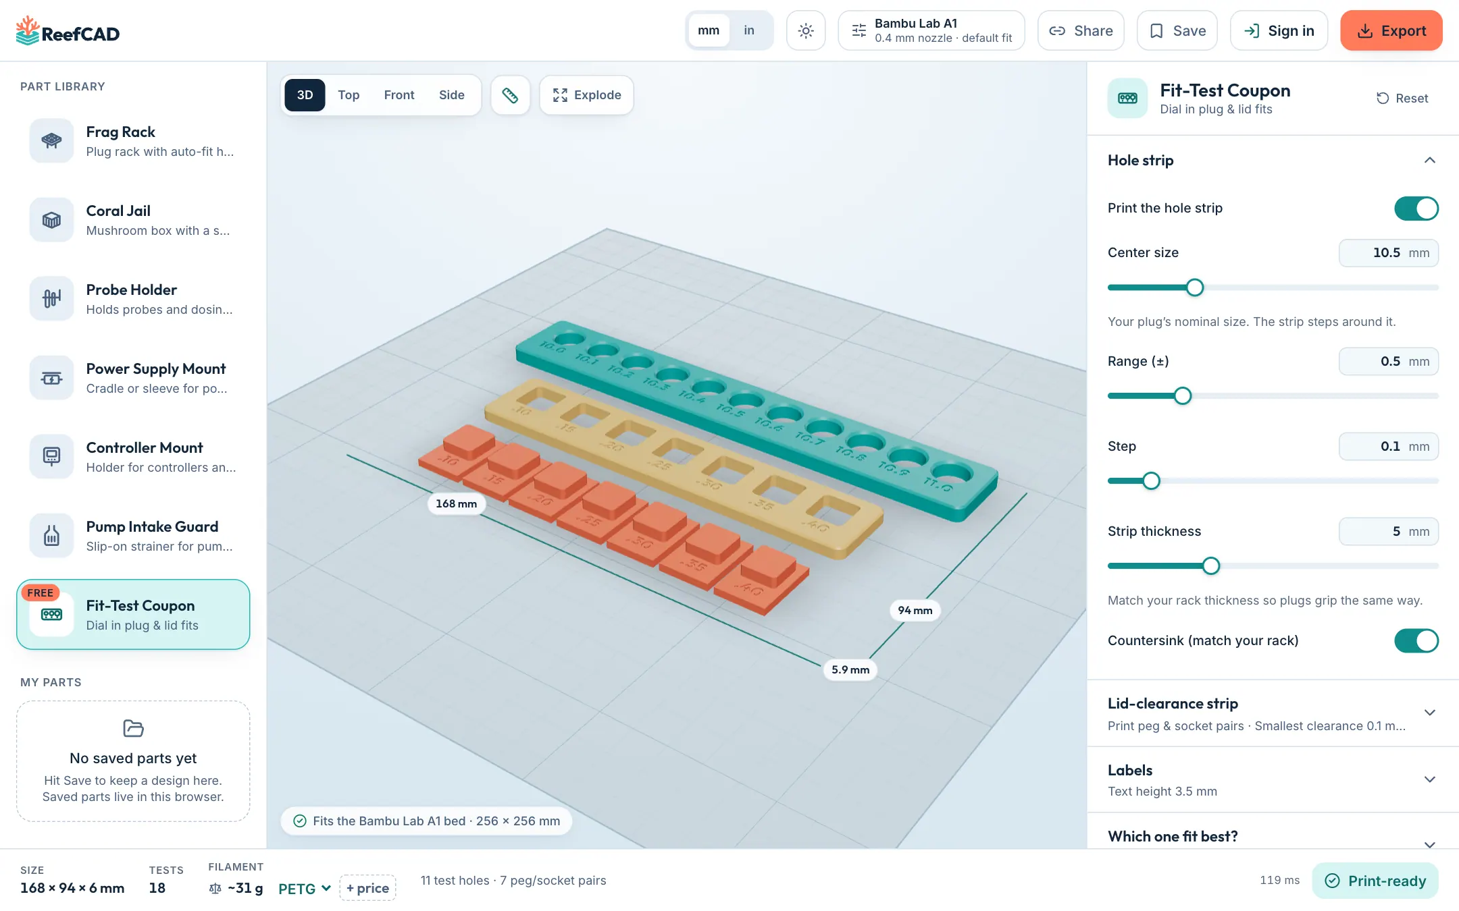Click the Fit-Test Coupon library icon

(x=51, y=614)
